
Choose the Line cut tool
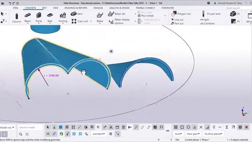(x=177, y=20)
